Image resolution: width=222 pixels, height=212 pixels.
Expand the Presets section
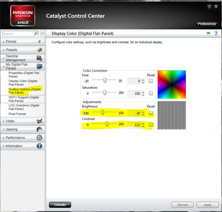4,50
